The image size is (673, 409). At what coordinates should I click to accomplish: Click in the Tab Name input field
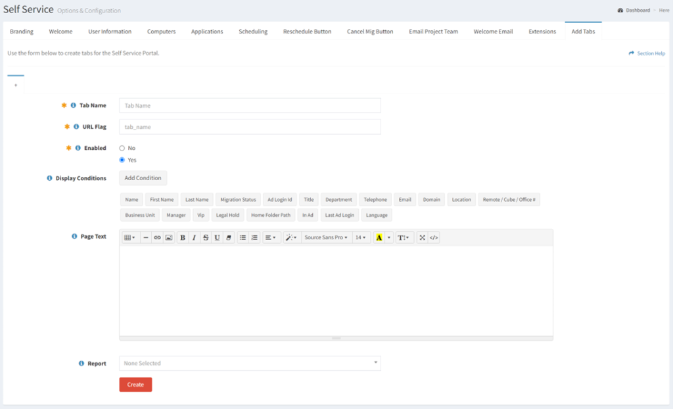pos(250,105)
